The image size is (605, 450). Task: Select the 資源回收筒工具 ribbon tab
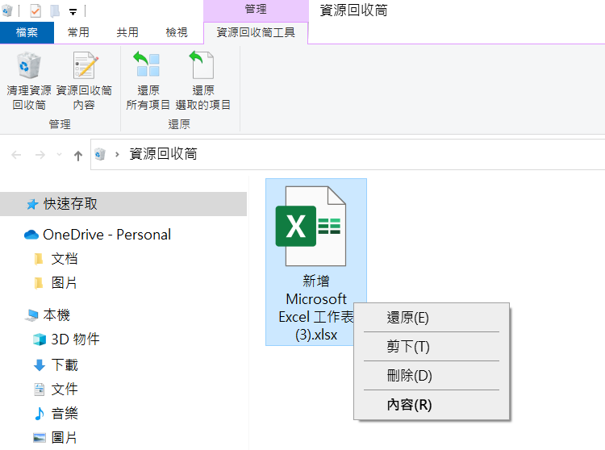coord(256,32)
